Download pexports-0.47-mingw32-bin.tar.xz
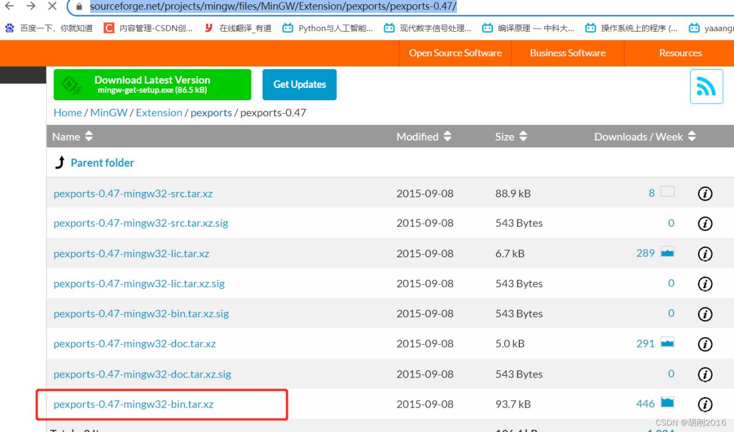734x432 pixels. tap(133, 405)
